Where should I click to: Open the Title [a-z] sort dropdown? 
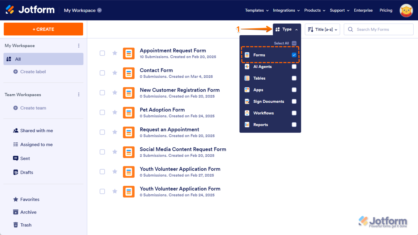[x=322, y=29]
